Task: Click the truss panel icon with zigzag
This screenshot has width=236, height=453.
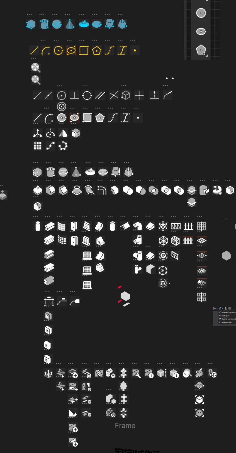Action: pyautogui.click(x=176, y=226)
